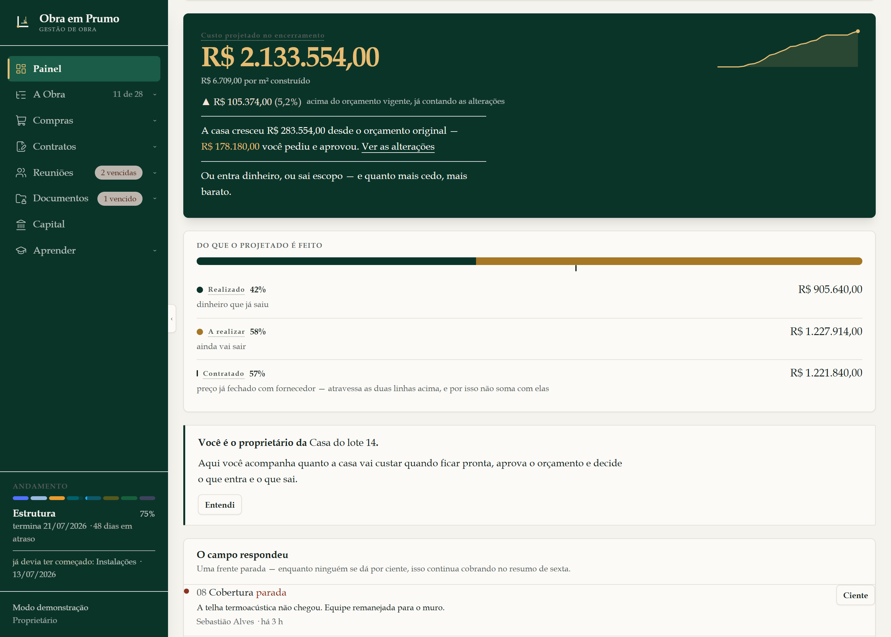Open the Ver as alterações link
Image resolution: width=891 pixels, height=637 pixels.
pyautogui.click(x=398, y=147)
